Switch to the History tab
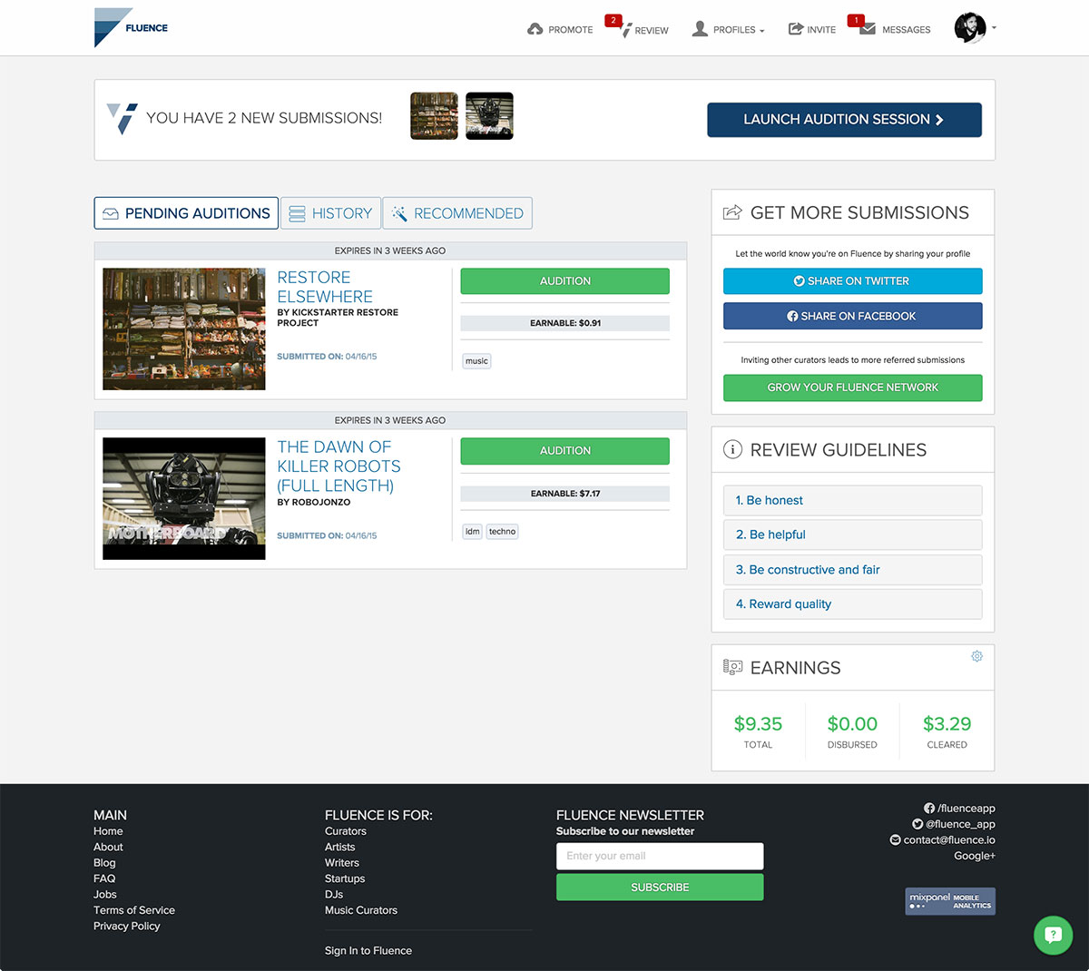The image size is (1089, 971). click(x=330, y=213)
